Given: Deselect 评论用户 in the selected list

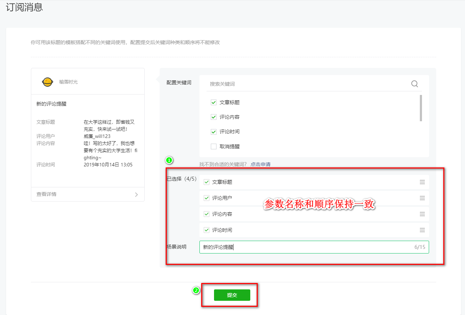Looking at the screenshot, I should click(207, 198).
